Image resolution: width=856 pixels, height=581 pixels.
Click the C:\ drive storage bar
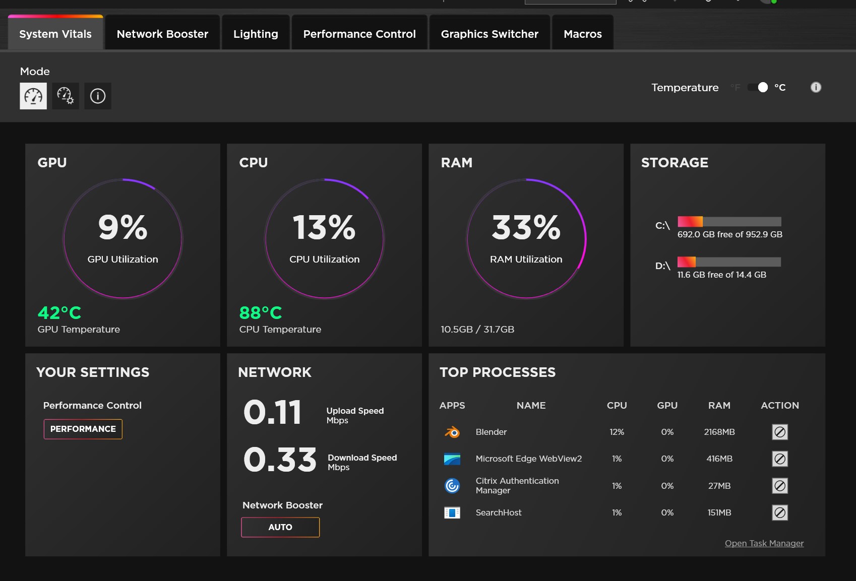click(729, 221)
